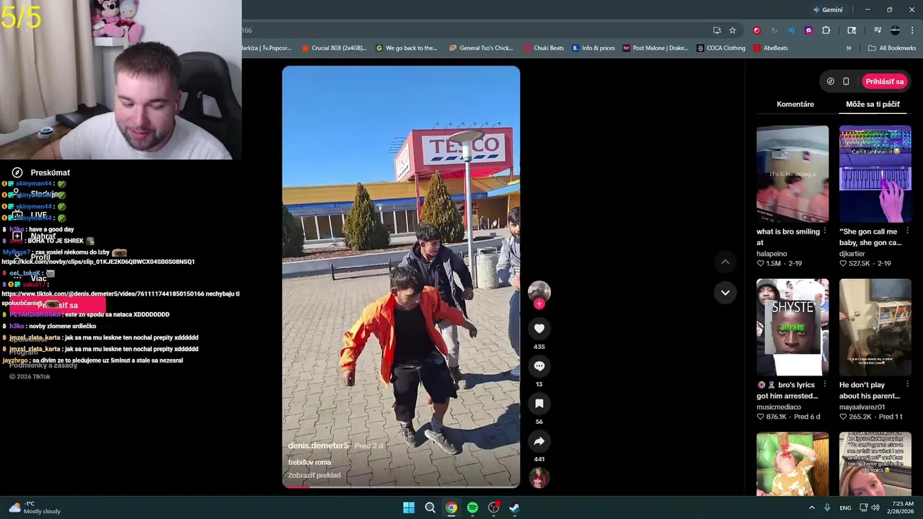Expand the hidden bookmarks overflow chevron

pos(849,48)
